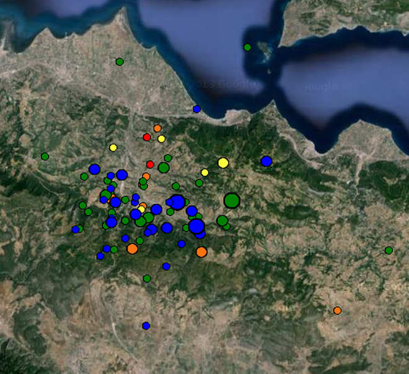409x374 pixels.
Task: Click the southernmost red marker
Action: point(150,164)
